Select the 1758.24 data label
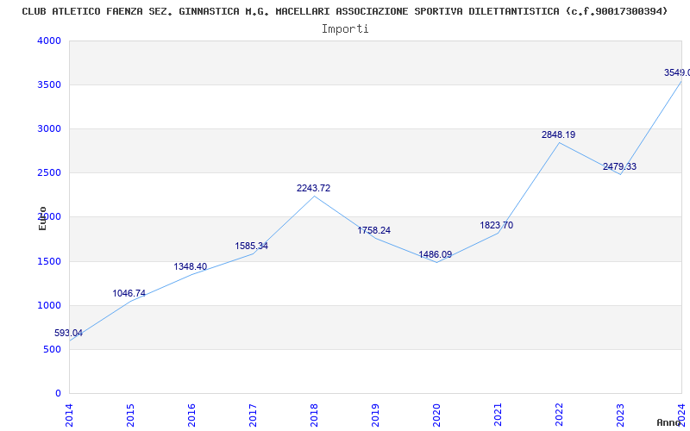 [373, 230]
